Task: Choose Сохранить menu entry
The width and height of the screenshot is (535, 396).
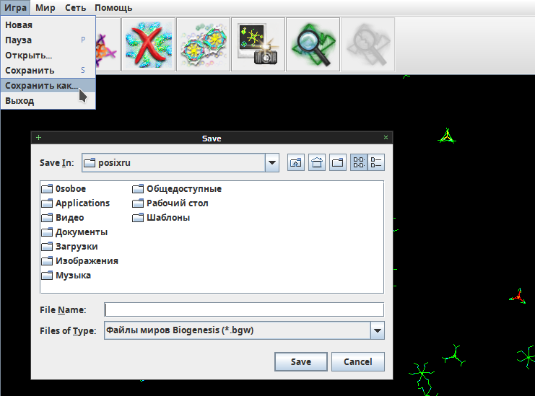Action: pyautogui.click(x=48, y=71)
